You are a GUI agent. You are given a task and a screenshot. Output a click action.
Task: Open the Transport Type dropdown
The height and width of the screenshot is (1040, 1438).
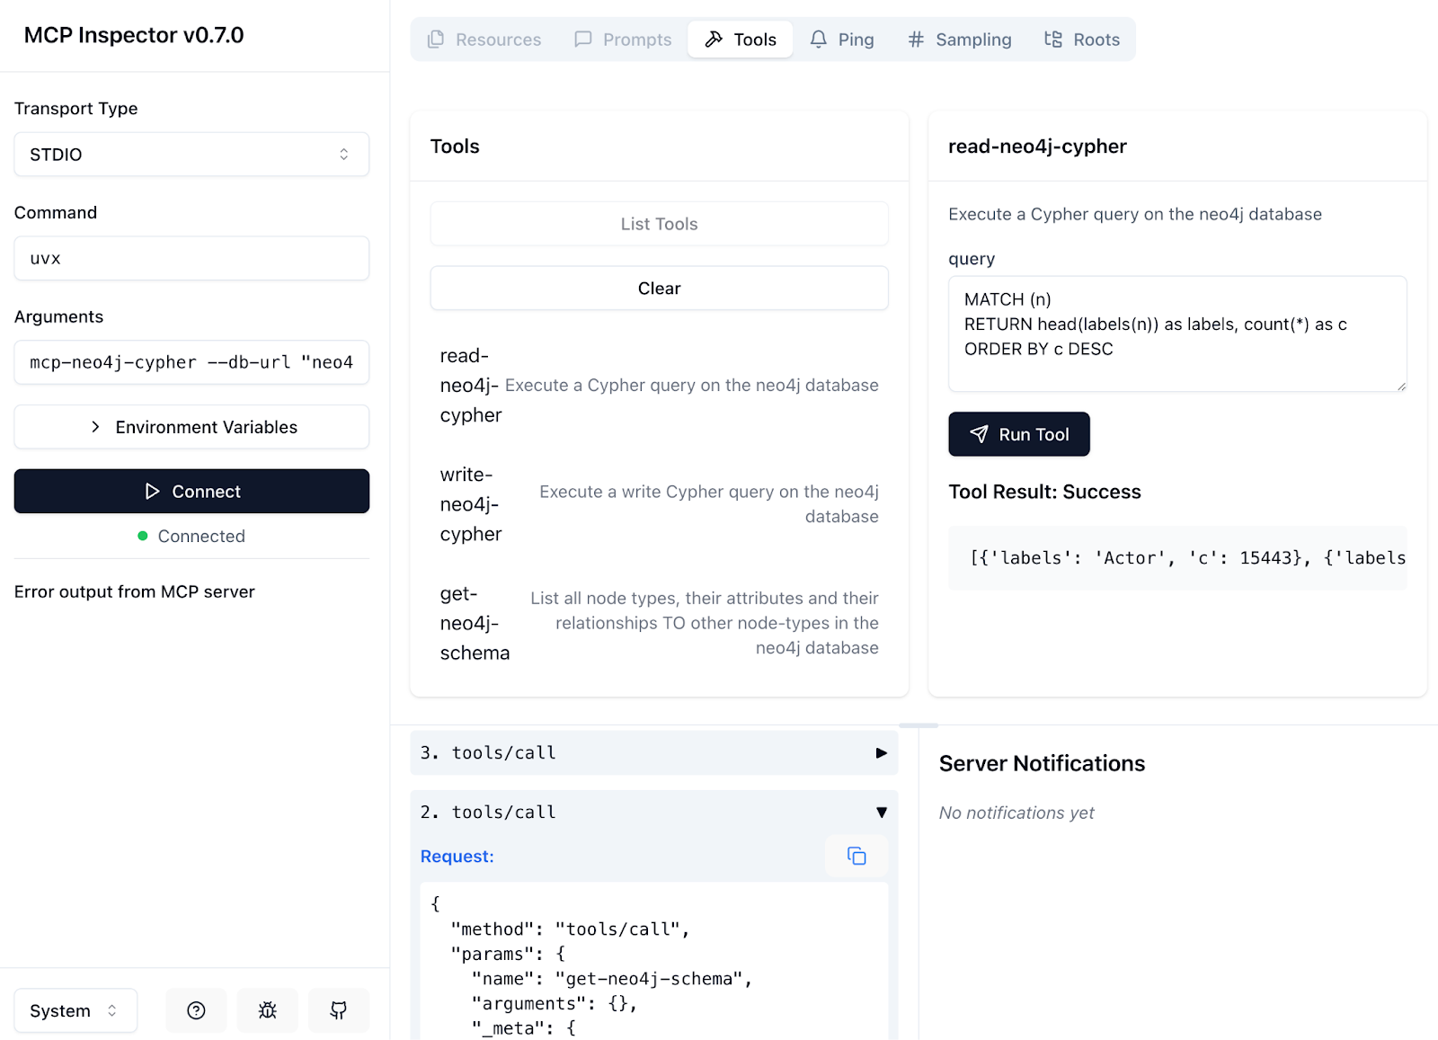[191, 154]
